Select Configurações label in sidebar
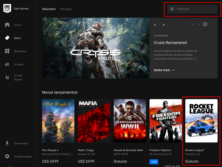The image size is (222, 167). tap(23, 157)
